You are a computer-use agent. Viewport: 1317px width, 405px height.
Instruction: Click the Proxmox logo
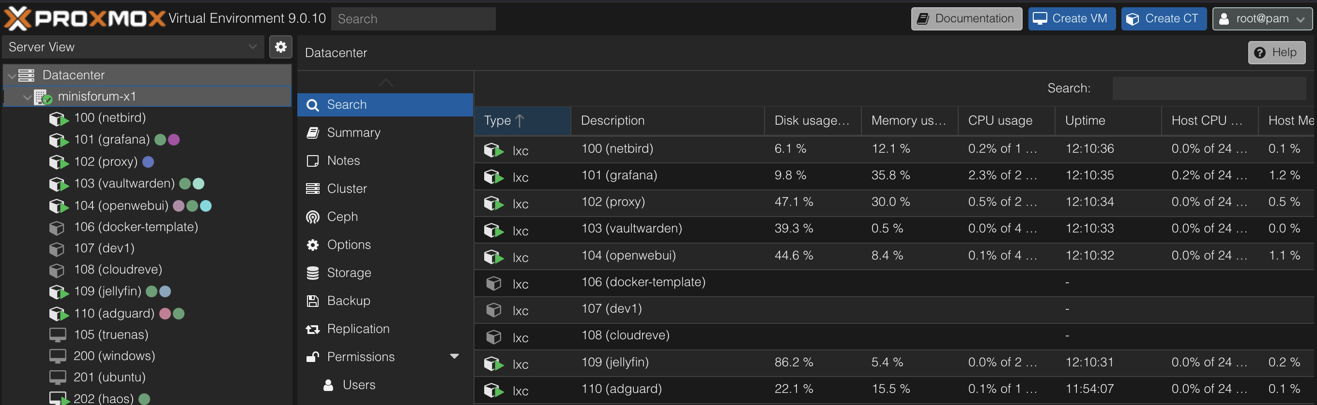tap(84, 19)
